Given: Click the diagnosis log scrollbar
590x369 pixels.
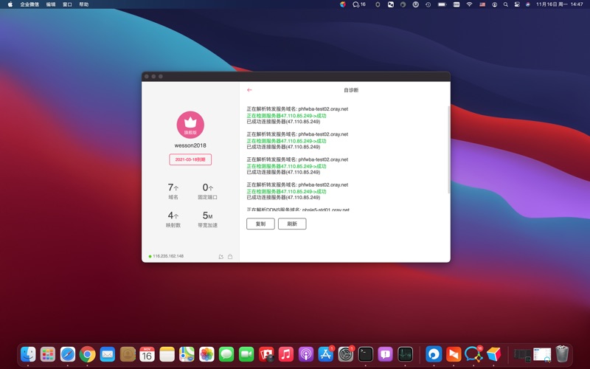Looking at the screenshot, I should (448, 148).
